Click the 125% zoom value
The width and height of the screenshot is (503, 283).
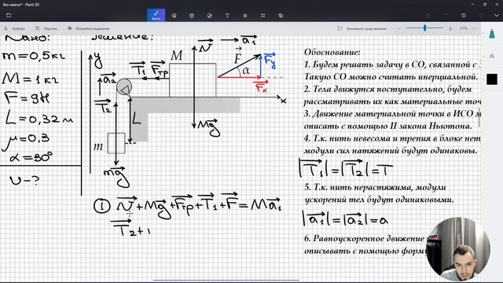click(463, 28)
